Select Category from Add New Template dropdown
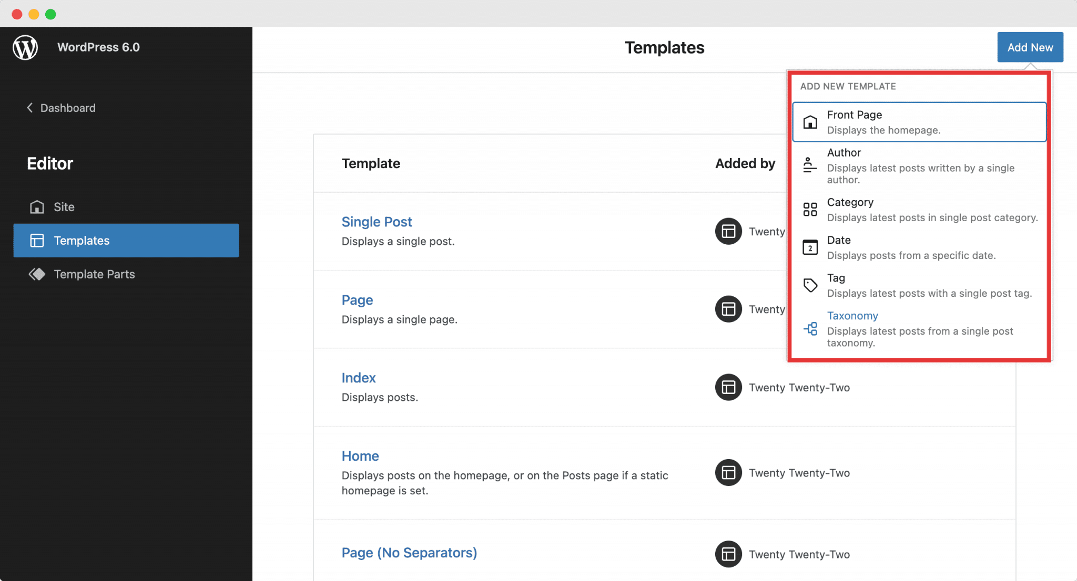This screenshot has width=1077, height=581. point(920,209)
